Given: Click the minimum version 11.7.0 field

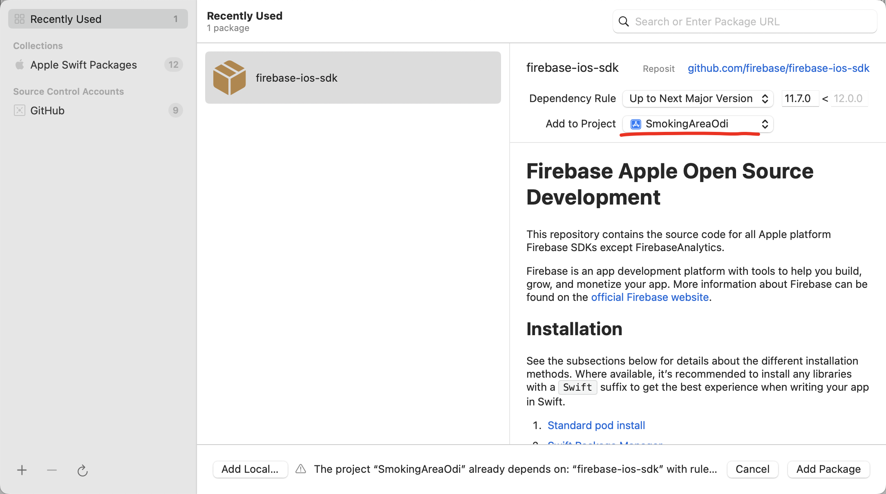Looking at the screenshot, I should pos(799,98).
